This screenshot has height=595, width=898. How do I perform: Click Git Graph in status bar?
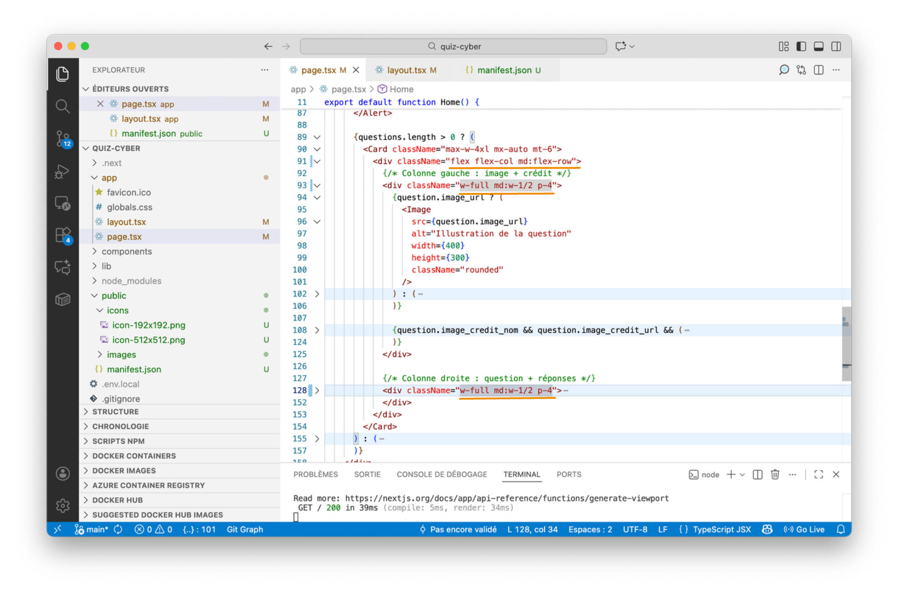coord(245,529)
